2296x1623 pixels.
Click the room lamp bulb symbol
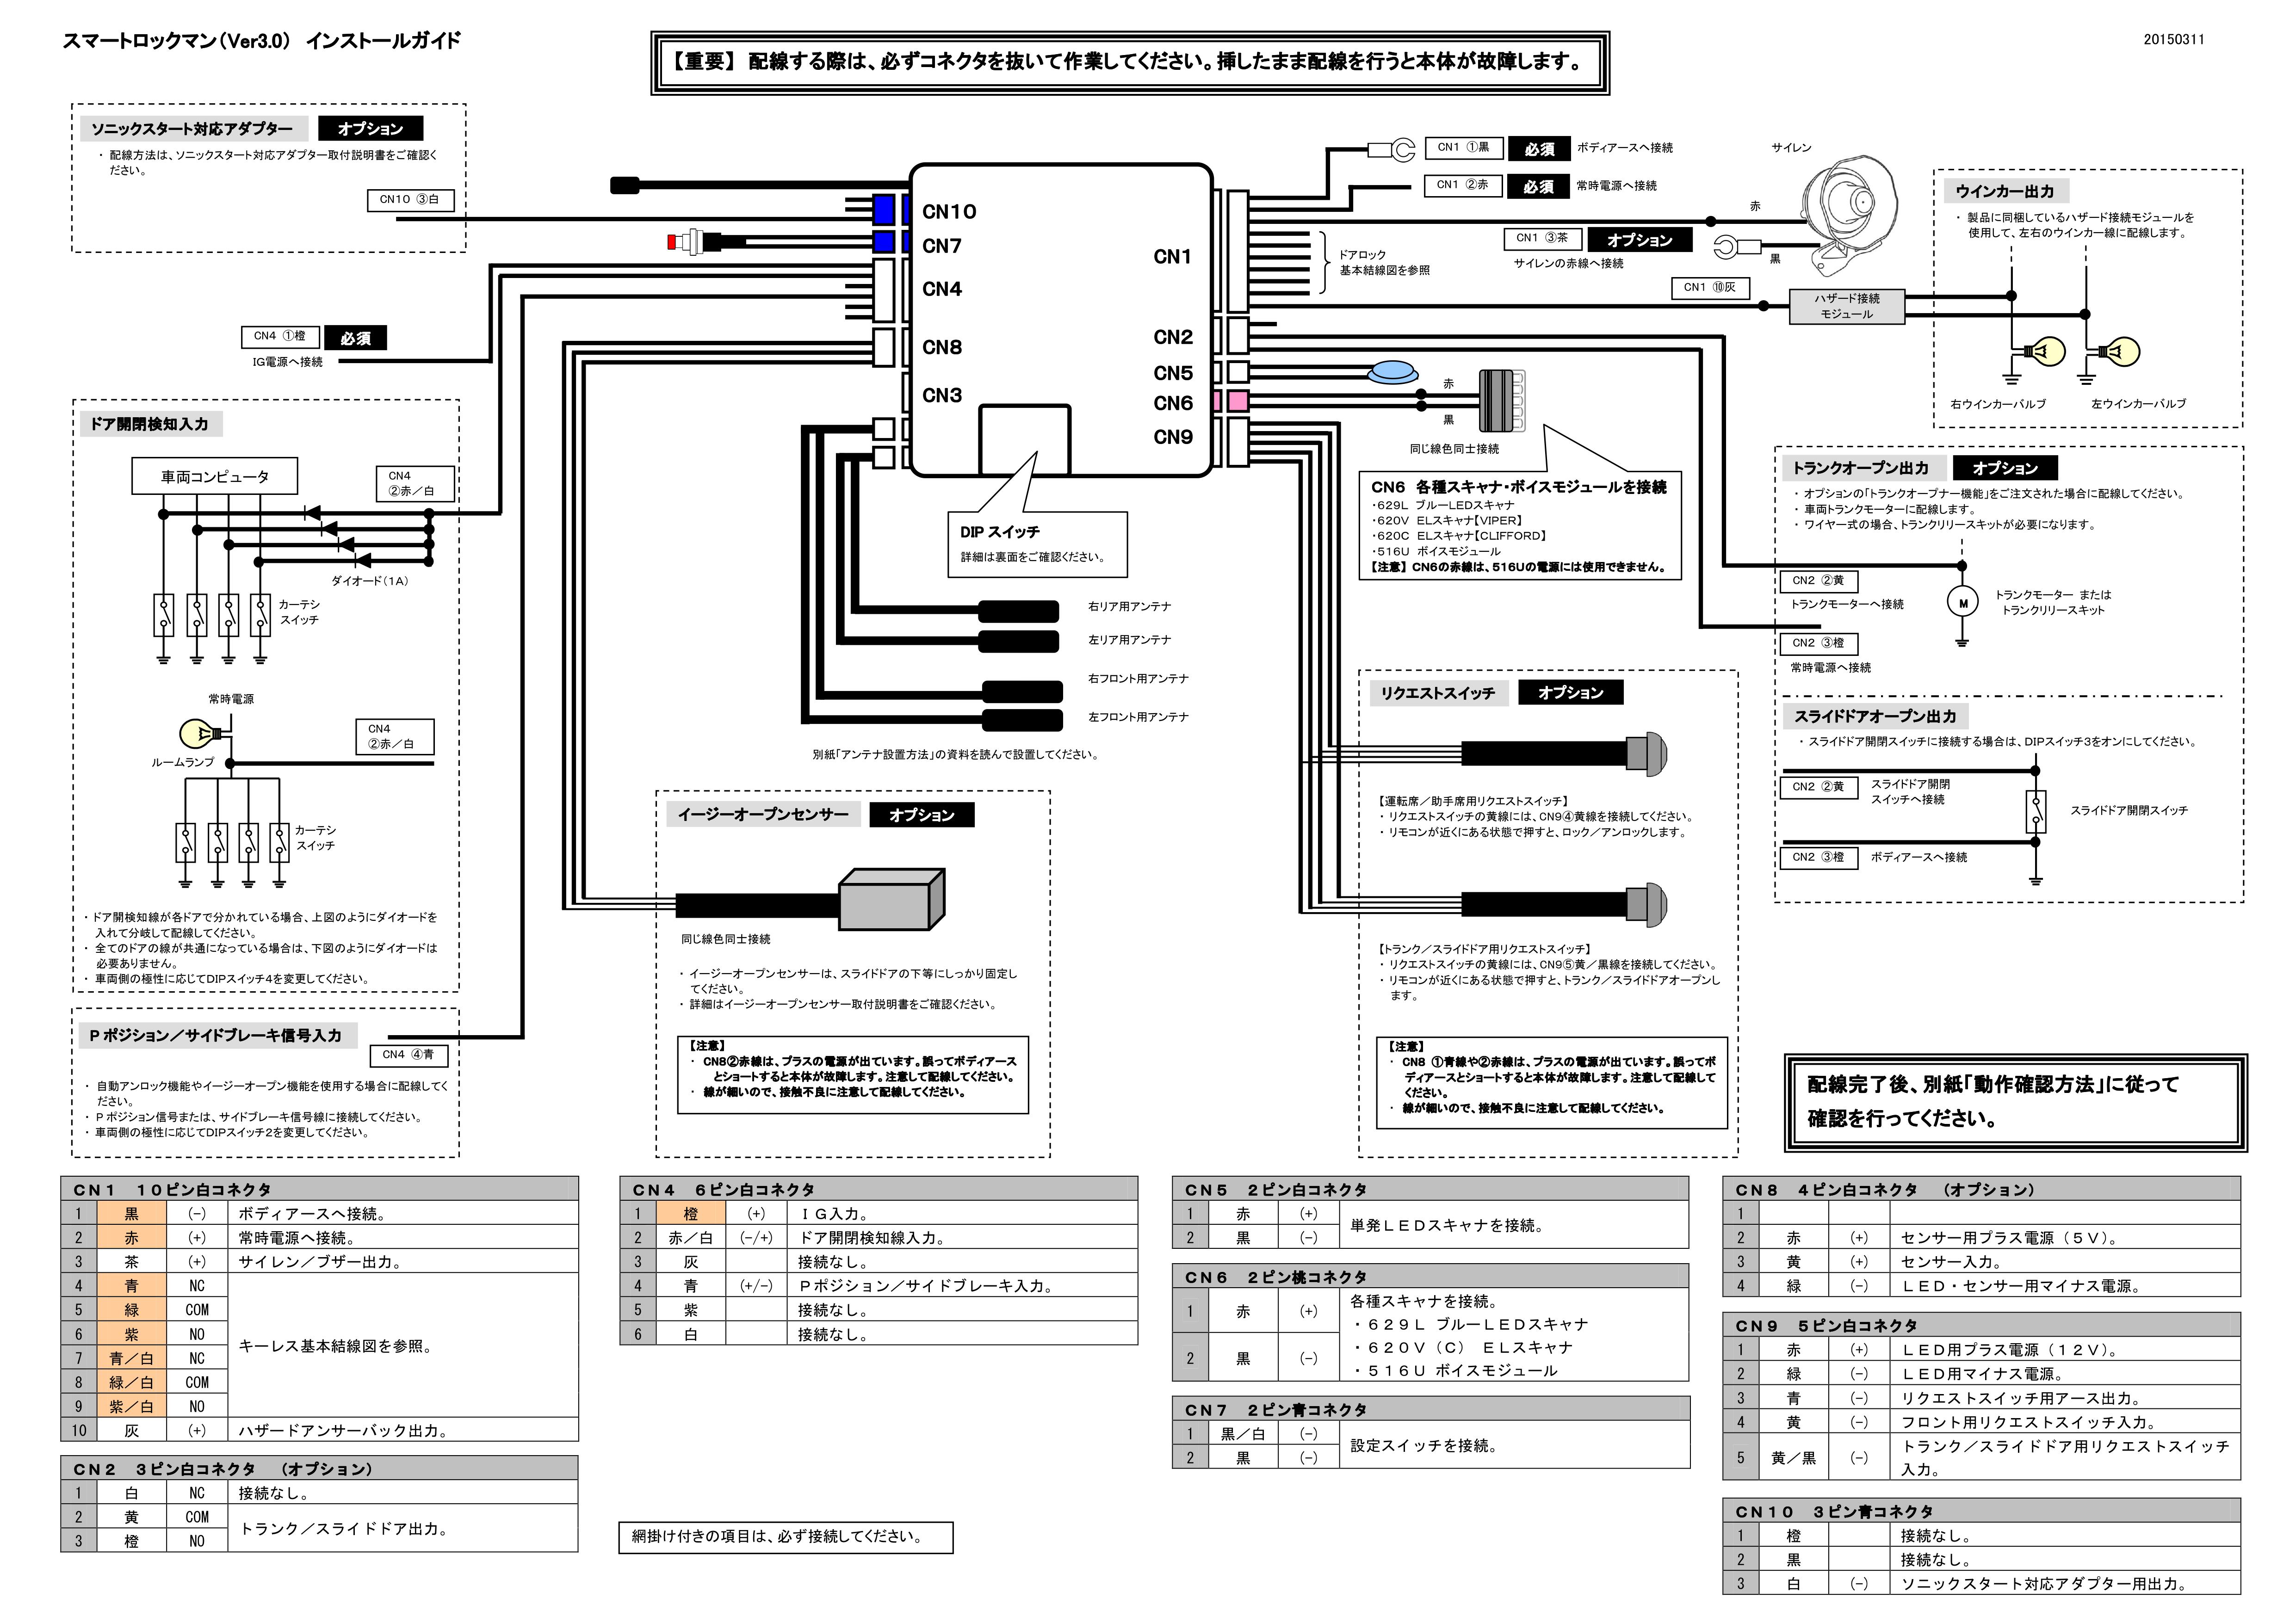[201, 734]
